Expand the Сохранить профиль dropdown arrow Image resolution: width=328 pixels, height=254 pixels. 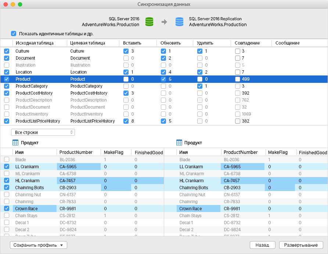[x=61, y=245]
